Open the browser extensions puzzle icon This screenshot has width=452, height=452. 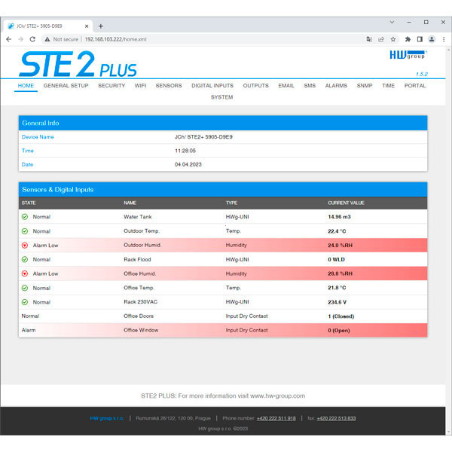click(x=408, y=39)
